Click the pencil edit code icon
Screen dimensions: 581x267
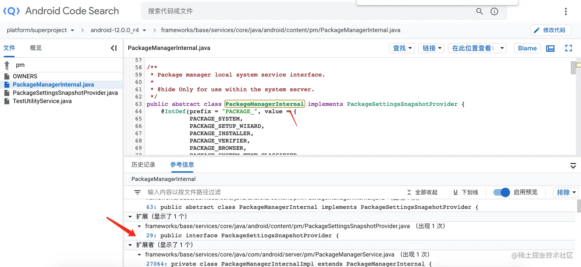pos(537,30)
